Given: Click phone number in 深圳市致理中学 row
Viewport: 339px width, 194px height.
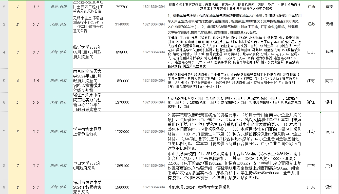Looking at the screenshot, I should 154,187.
